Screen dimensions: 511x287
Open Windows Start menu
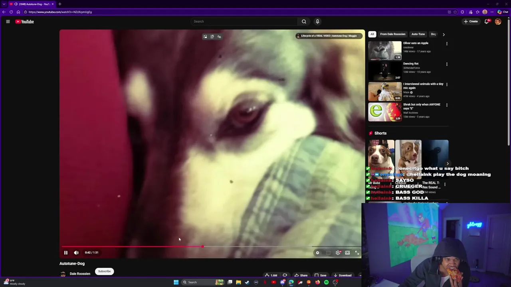(x=176, y=282)
